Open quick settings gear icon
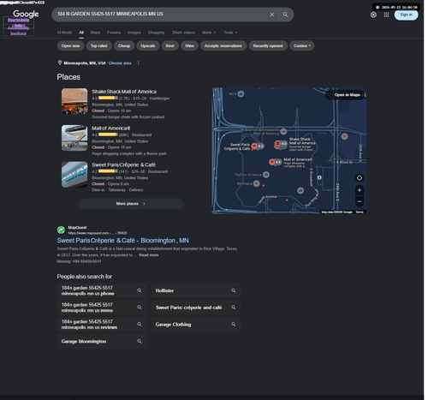The image size is (428, 400). point(373,15)
